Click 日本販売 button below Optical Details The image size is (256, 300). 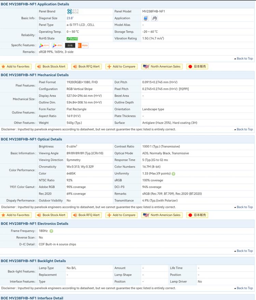(x=197, y=215)
